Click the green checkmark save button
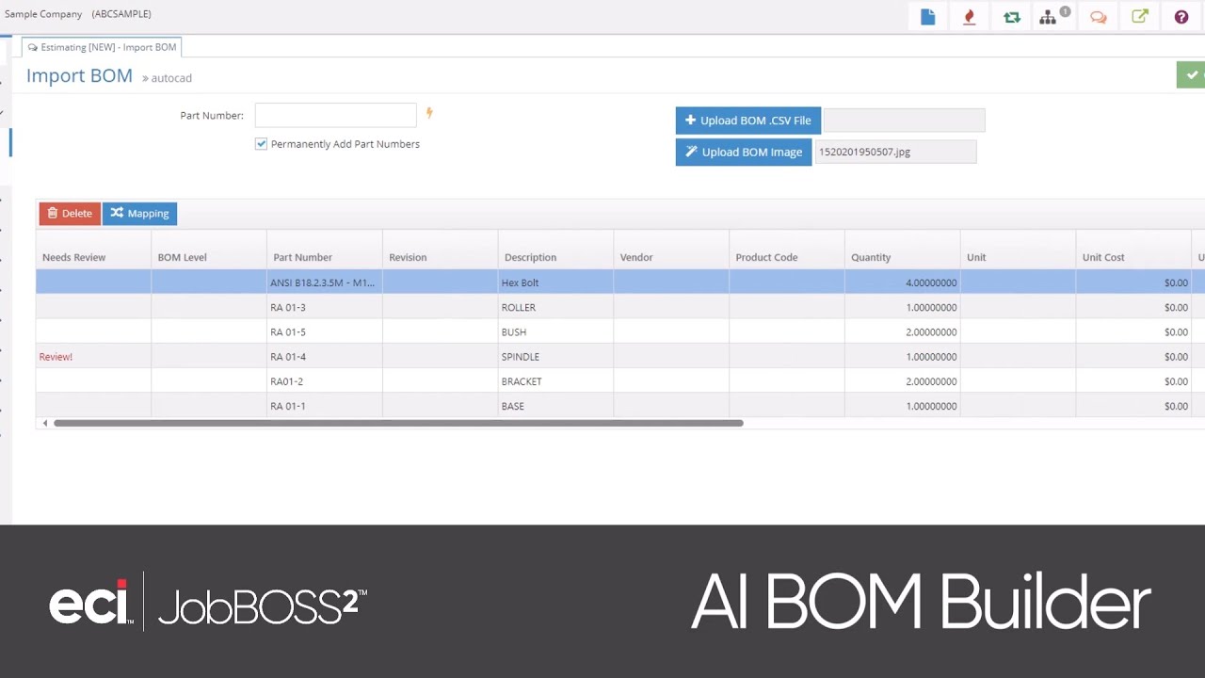1205x678 pixels. point(1191,75)
